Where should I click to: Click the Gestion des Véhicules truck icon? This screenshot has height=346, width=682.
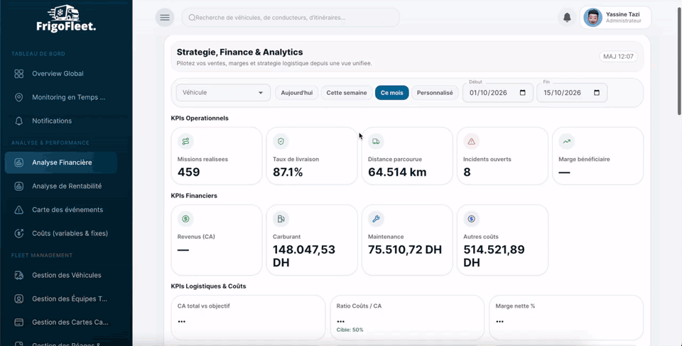click(18, 275)
